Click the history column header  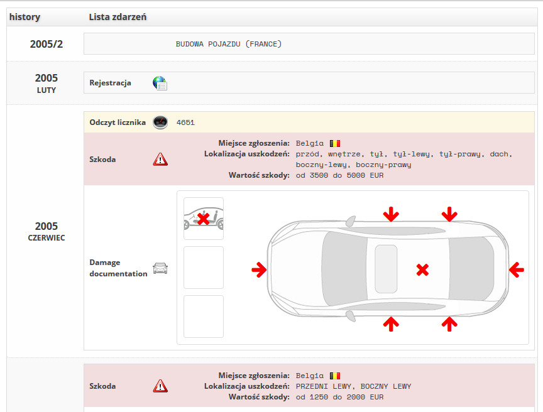(x=25, y=16)
